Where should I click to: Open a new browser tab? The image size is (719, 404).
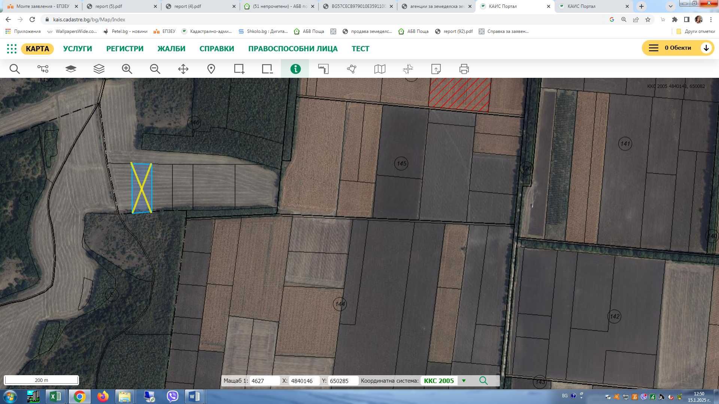[641, 6]
